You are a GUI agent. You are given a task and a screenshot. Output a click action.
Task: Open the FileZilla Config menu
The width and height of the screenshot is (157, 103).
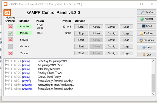pyautogui.click(x=111, y=40)
